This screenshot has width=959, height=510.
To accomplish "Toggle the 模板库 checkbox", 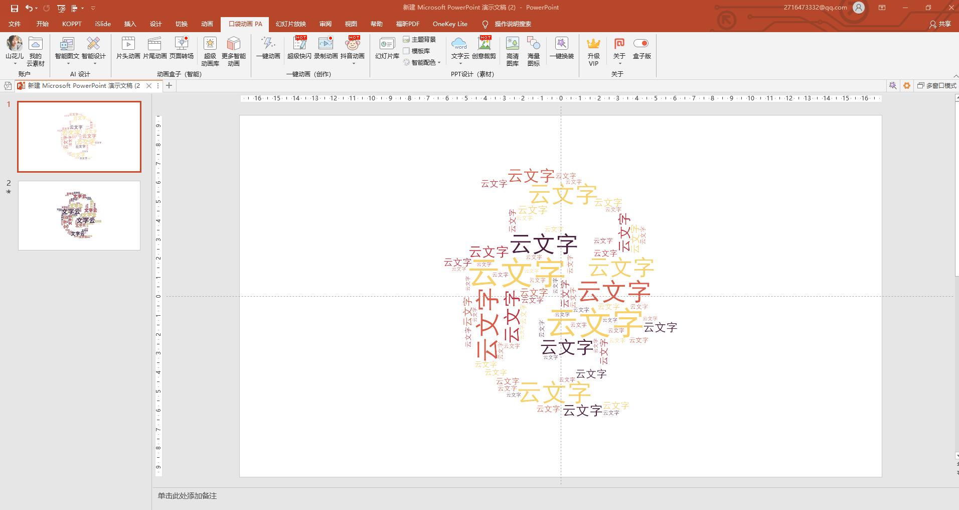I will point(406,51).
